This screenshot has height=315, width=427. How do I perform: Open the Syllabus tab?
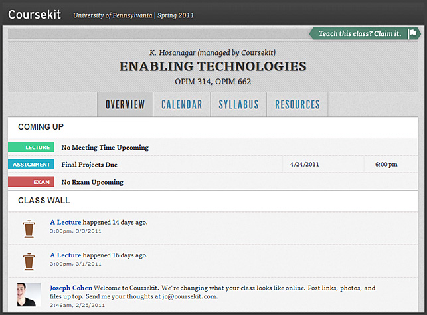[238, 104]
